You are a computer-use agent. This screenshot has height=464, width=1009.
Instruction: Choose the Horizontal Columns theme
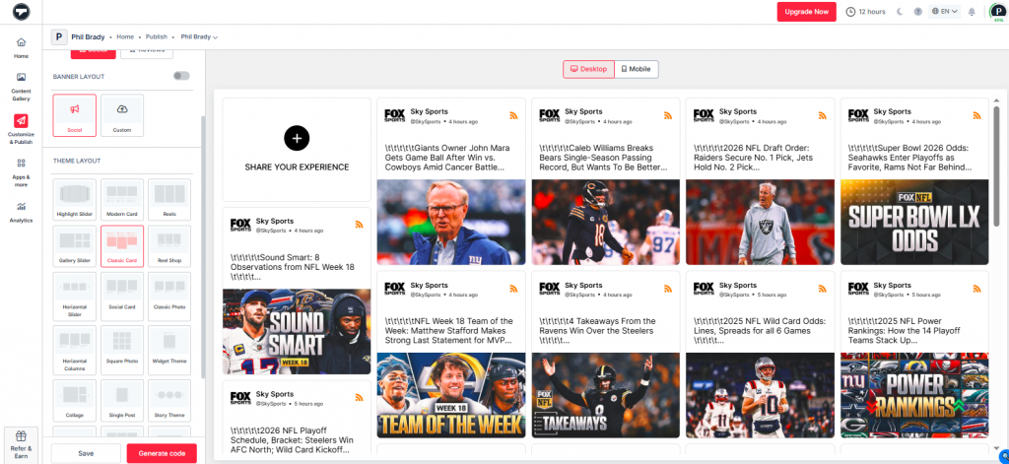pyautogui.click(x=75, y=348)
